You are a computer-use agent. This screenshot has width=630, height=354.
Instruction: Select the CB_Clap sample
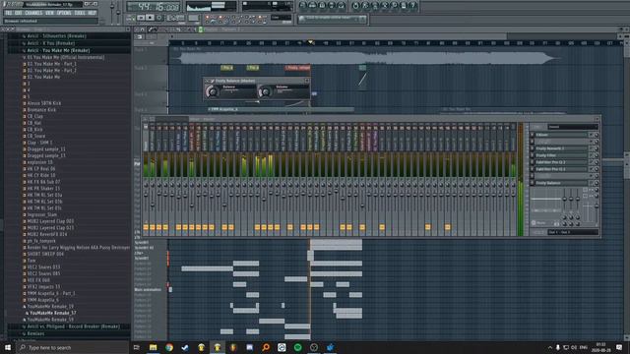point(35,116)
